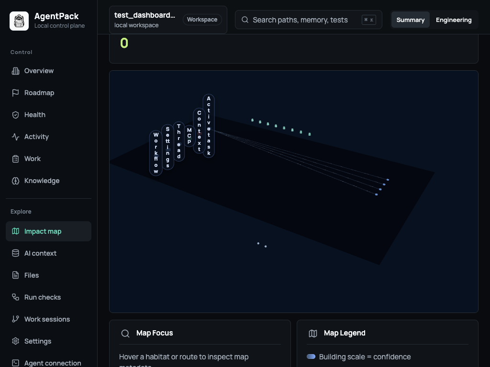The width and height of the screenshot is (490, 367).
Task: Click the Run checks icon
Action: [15, 297]
